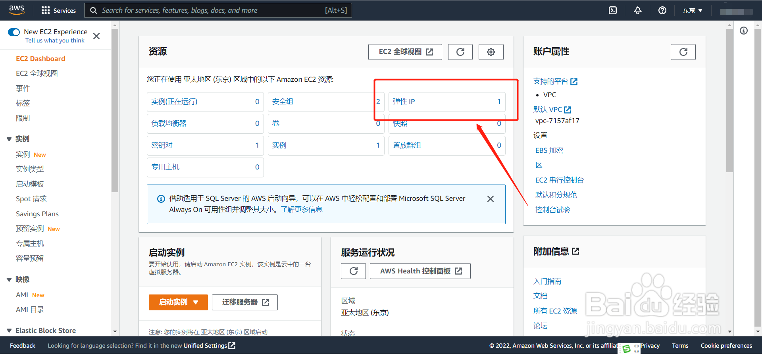Screen dimensions: 762x354
Task: Click the search magnifier icon
Action: 94,10
